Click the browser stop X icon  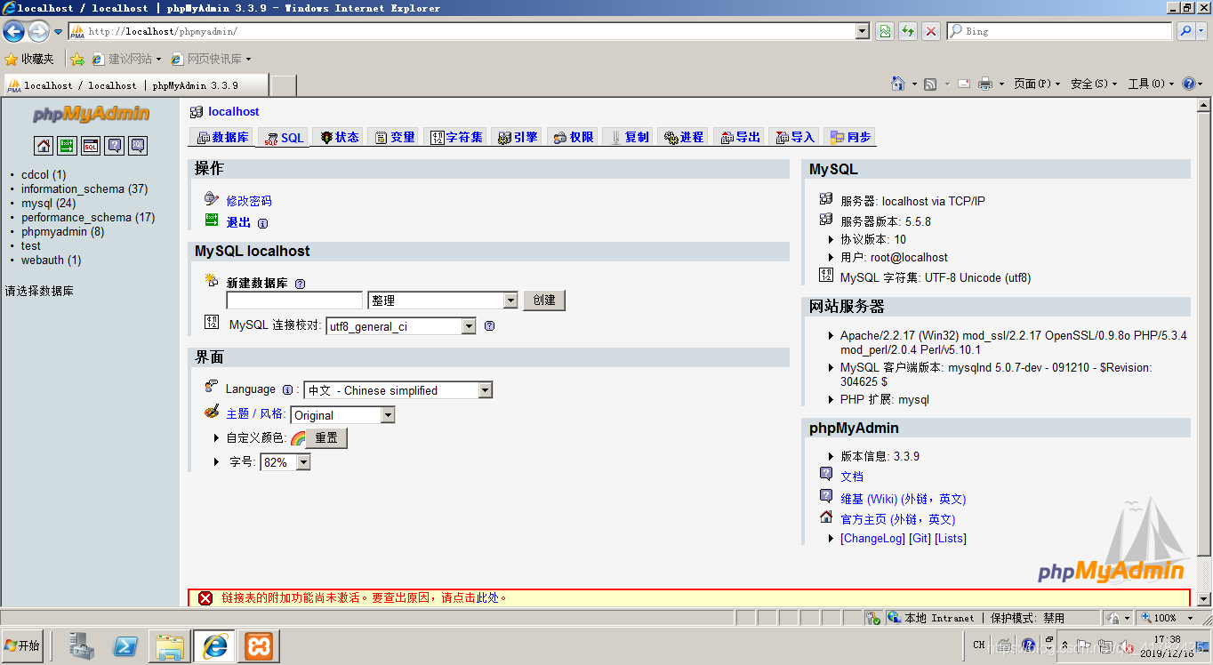pos(931,31)
